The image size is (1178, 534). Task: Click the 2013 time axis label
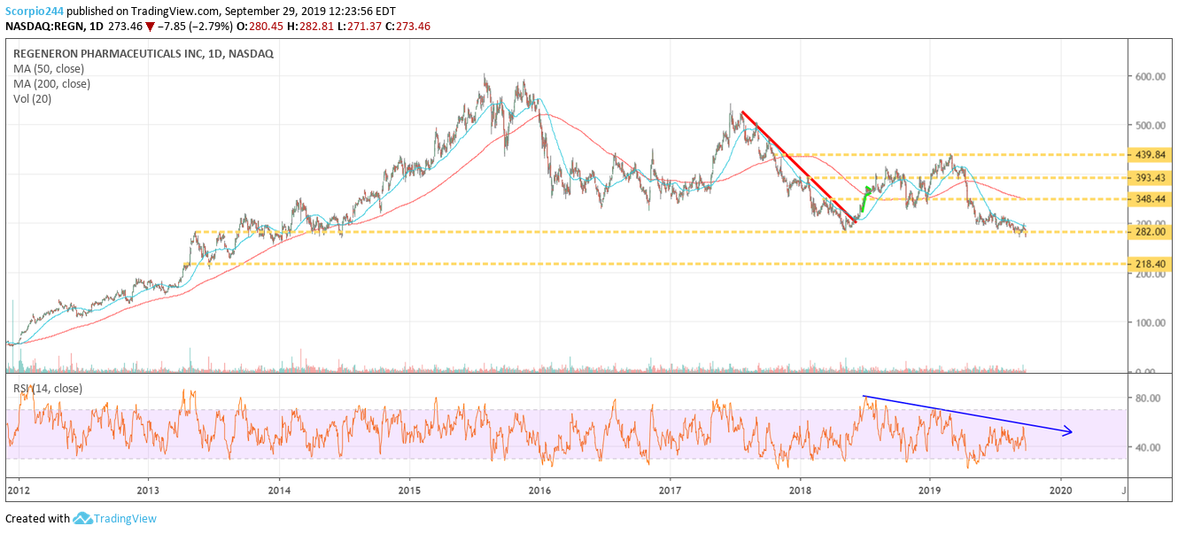[148, 489]
